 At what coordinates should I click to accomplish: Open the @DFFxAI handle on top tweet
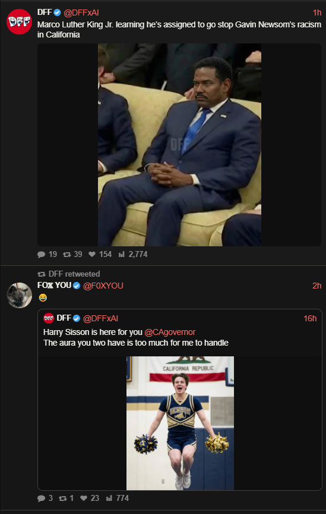[81, 12]
